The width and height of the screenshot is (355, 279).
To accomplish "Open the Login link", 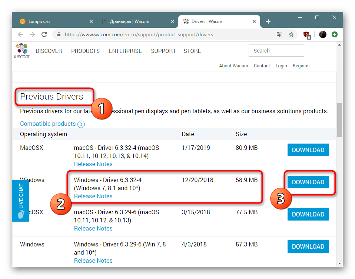I will click(x=281, y=66).
